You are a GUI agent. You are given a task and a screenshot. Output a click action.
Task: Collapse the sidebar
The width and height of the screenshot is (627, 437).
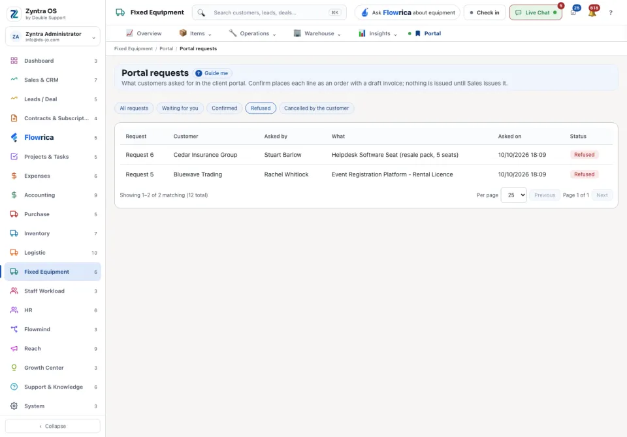[53, 426]
